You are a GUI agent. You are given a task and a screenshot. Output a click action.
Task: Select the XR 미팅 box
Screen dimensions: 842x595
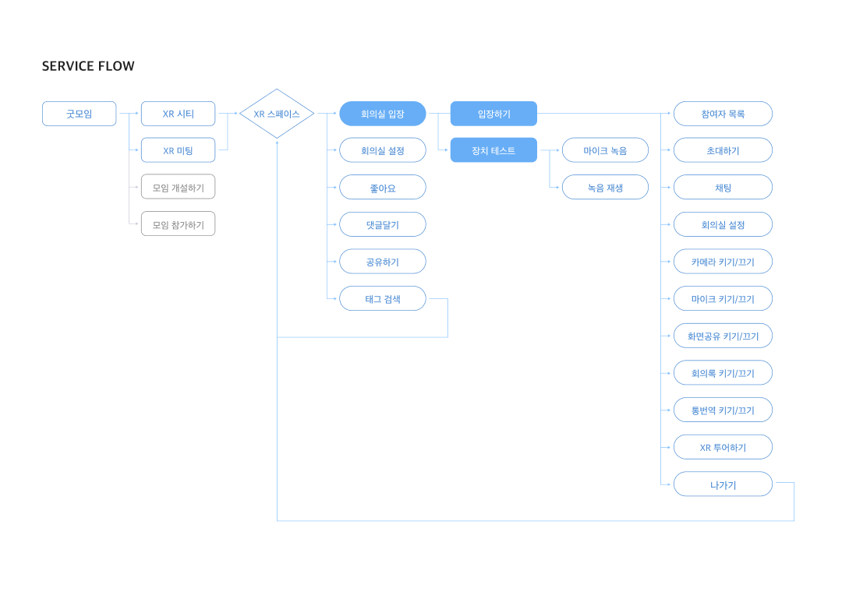point(178,150)
